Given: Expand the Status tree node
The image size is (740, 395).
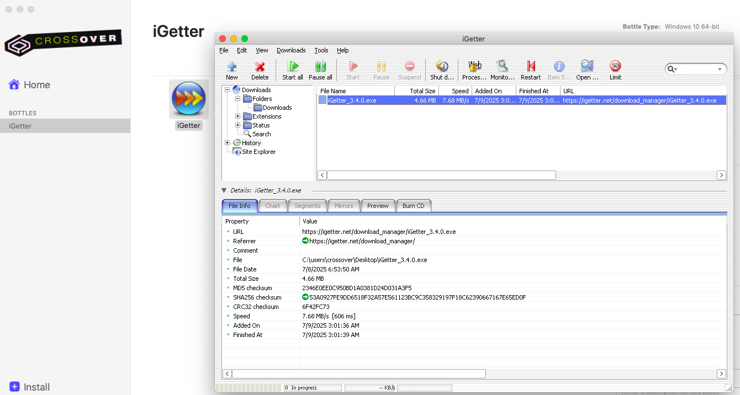Looking at the screenshot, I should [x=237, y=125].
